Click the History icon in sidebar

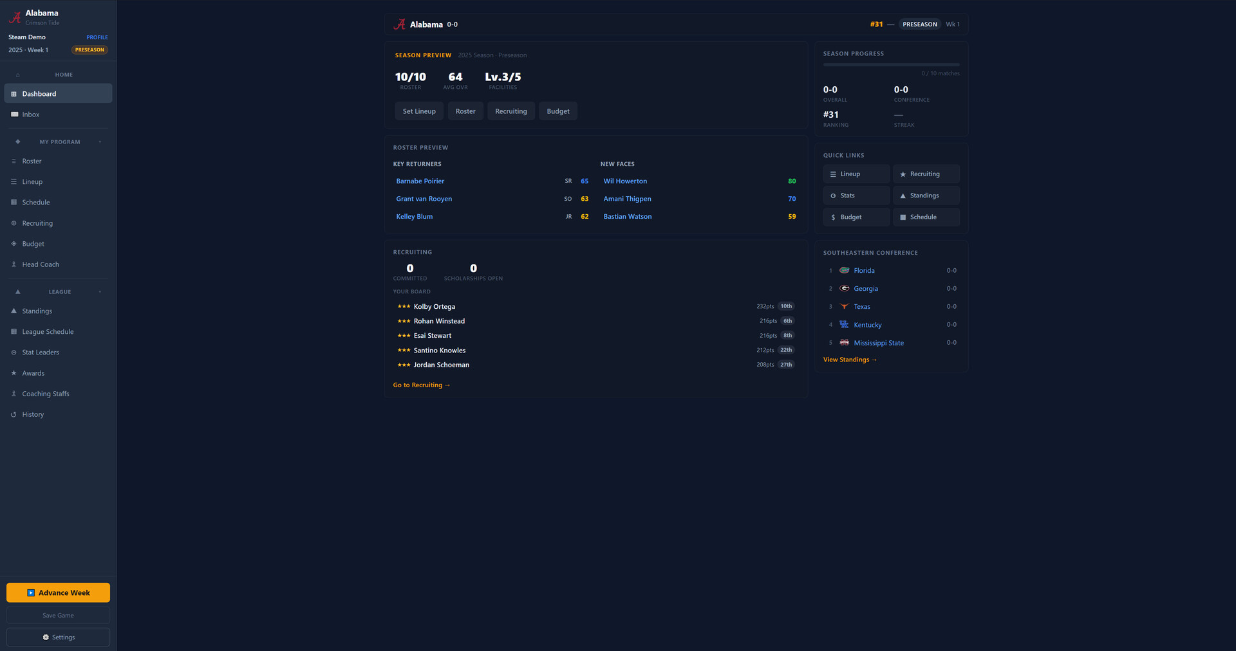(x=14, y=415)
